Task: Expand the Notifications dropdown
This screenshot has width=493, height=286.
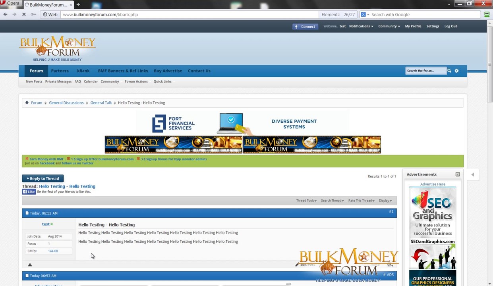Action: click(361, 26)
